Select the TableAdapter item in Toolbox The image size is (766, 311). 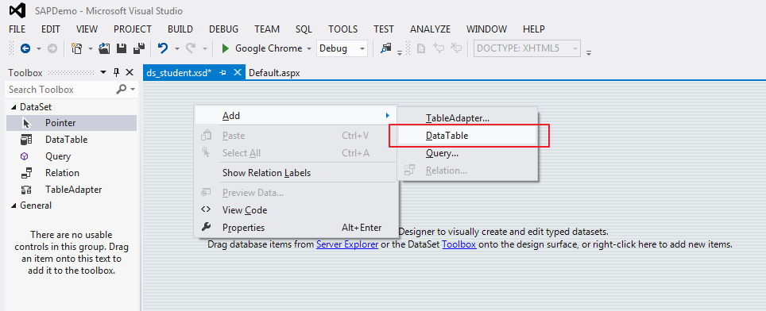pos(72,189)
